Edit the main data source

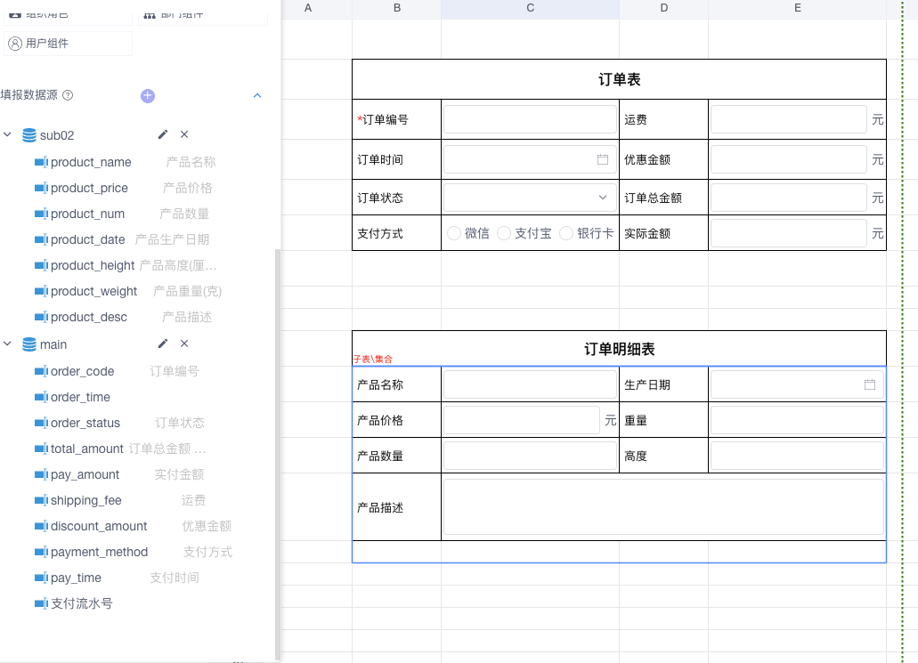pyautogui.click(x=162, y=344)
